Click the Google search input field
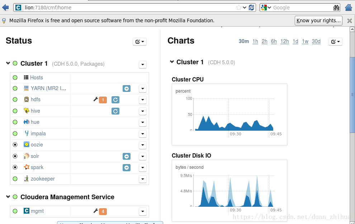 302,8
